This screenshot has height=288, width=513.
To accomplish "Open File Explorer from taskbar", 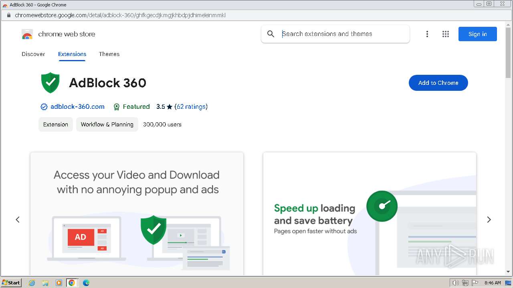I will 45,283.
